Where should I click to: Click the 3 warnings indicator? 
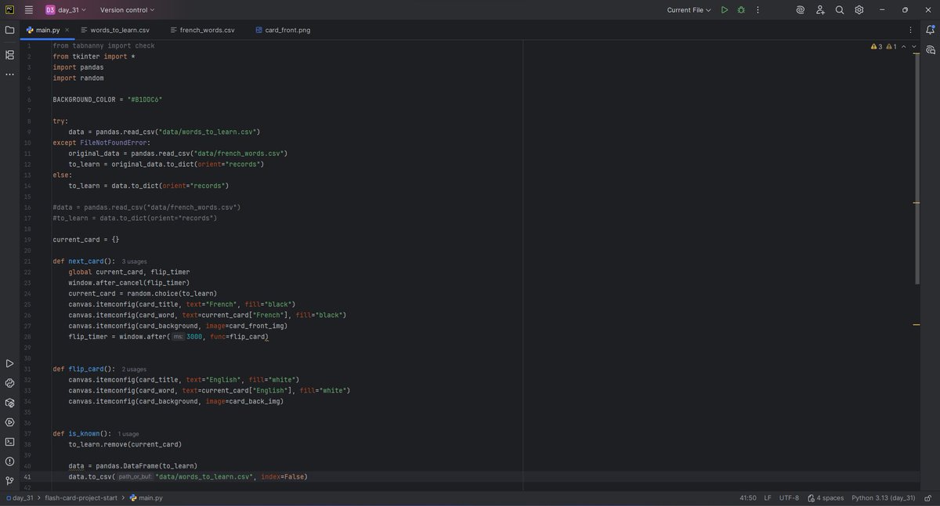877,46
